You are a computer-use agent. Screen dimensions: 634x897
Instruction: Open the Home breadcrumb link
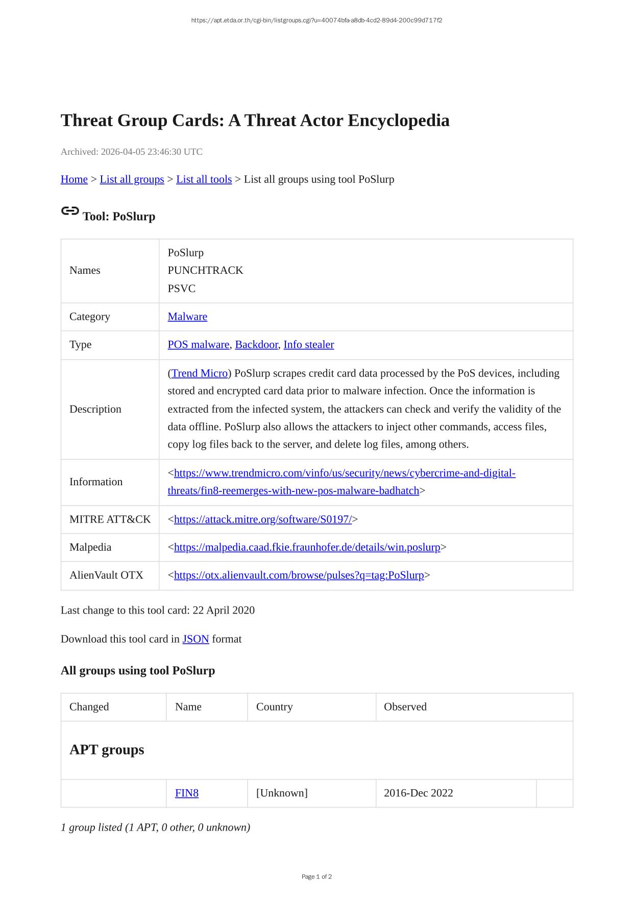pos(74,179)
